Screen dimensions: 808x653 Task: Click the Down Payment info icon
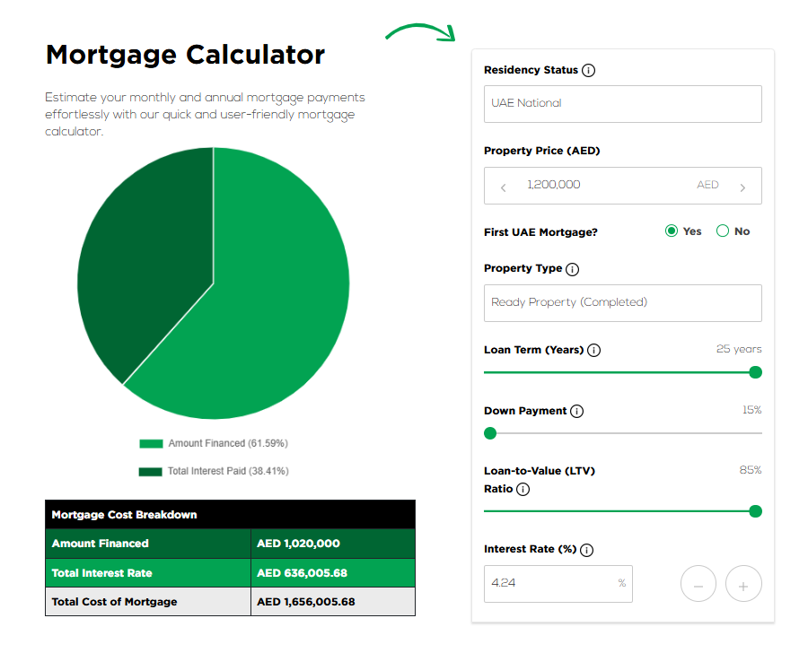tap(577, 412)
